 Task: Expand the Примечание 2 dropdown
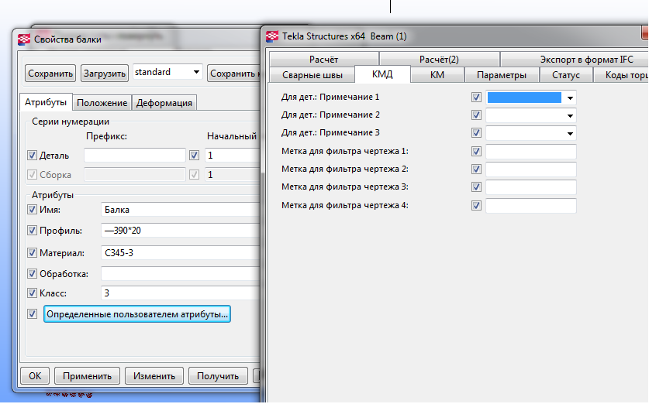click(570, 115)
